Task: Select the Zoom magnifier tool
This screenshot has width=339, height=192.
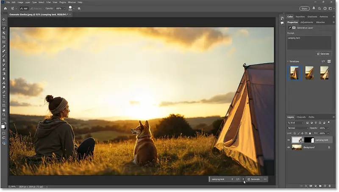Action: pyautogui.click(x=4, y=115)
